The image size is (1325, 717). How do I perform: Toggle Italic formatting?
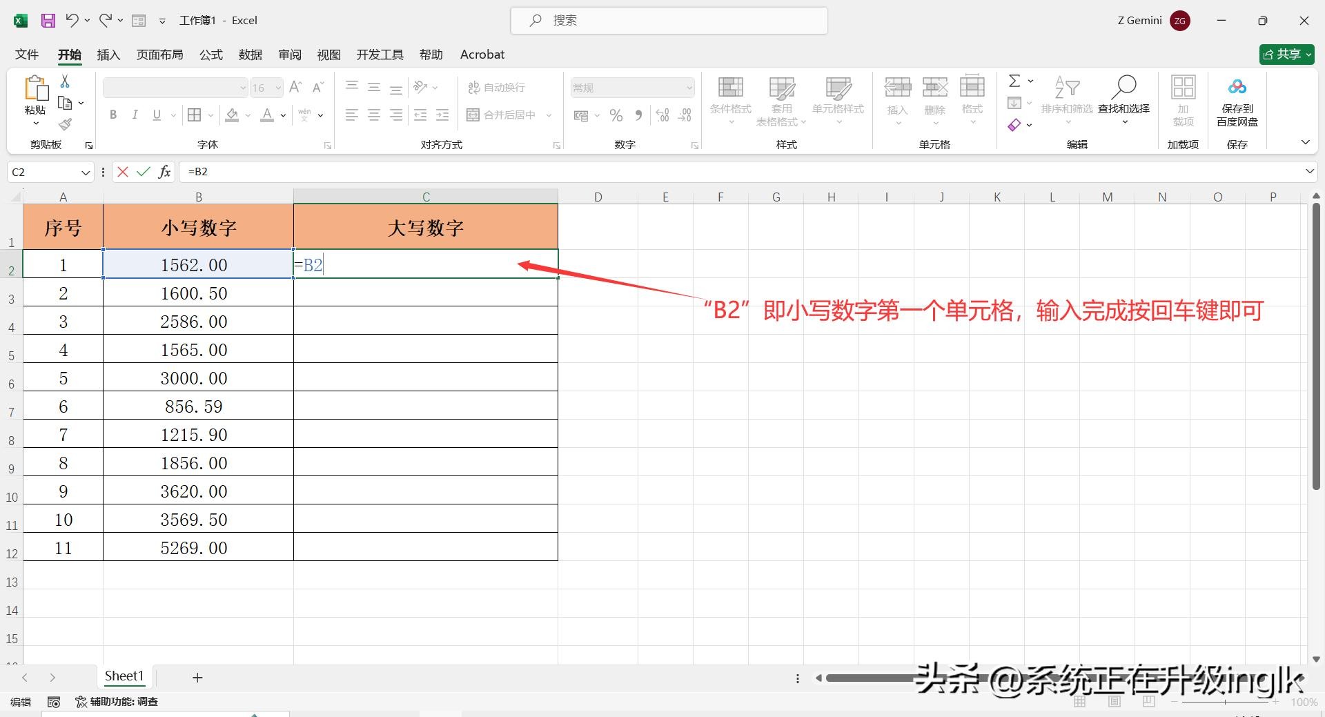click(135, 115)
